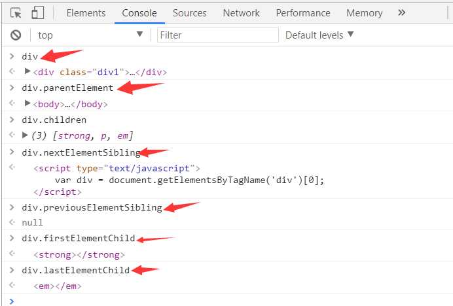Click the empty console prompt line
This screenshot has width=453, height=306.
[226, 301]
